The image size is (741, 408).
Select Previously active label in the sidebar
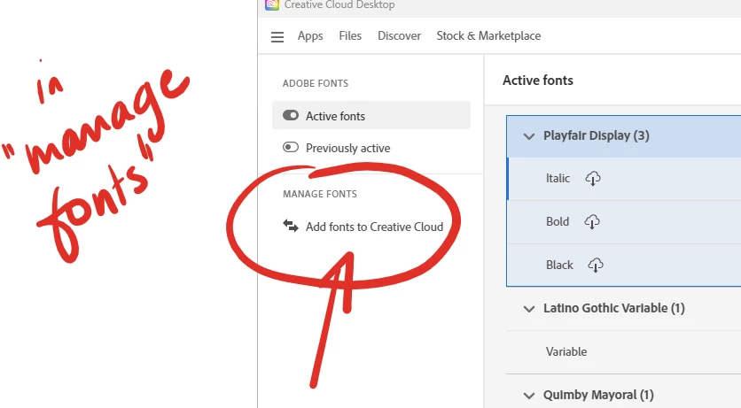(347, 148)
